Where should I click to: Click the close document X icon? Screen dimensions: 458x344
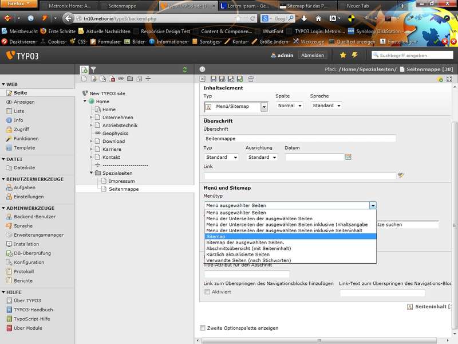203,79
